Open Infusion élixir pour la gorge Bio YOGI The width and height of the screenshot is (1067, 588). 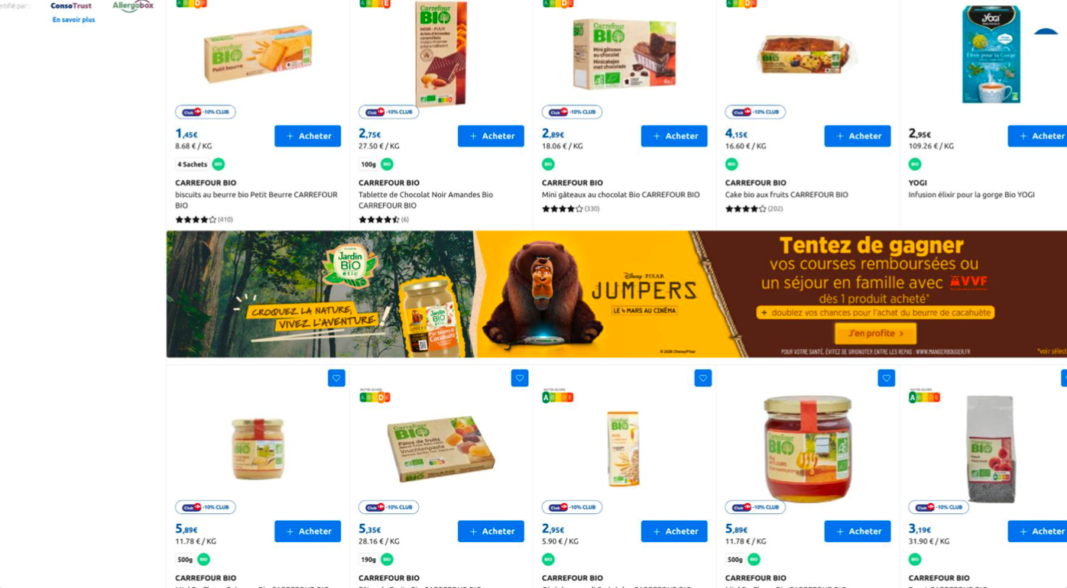971,195
